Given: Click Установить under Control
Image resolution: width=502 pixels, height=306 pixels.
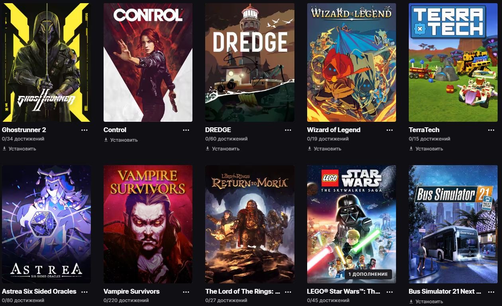Looking at the screenshot, I should click(x=121, y=140).
